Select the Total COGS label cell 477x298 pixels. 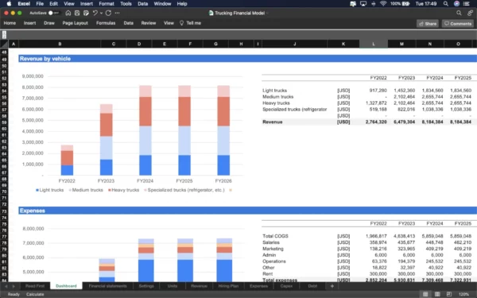294,236
